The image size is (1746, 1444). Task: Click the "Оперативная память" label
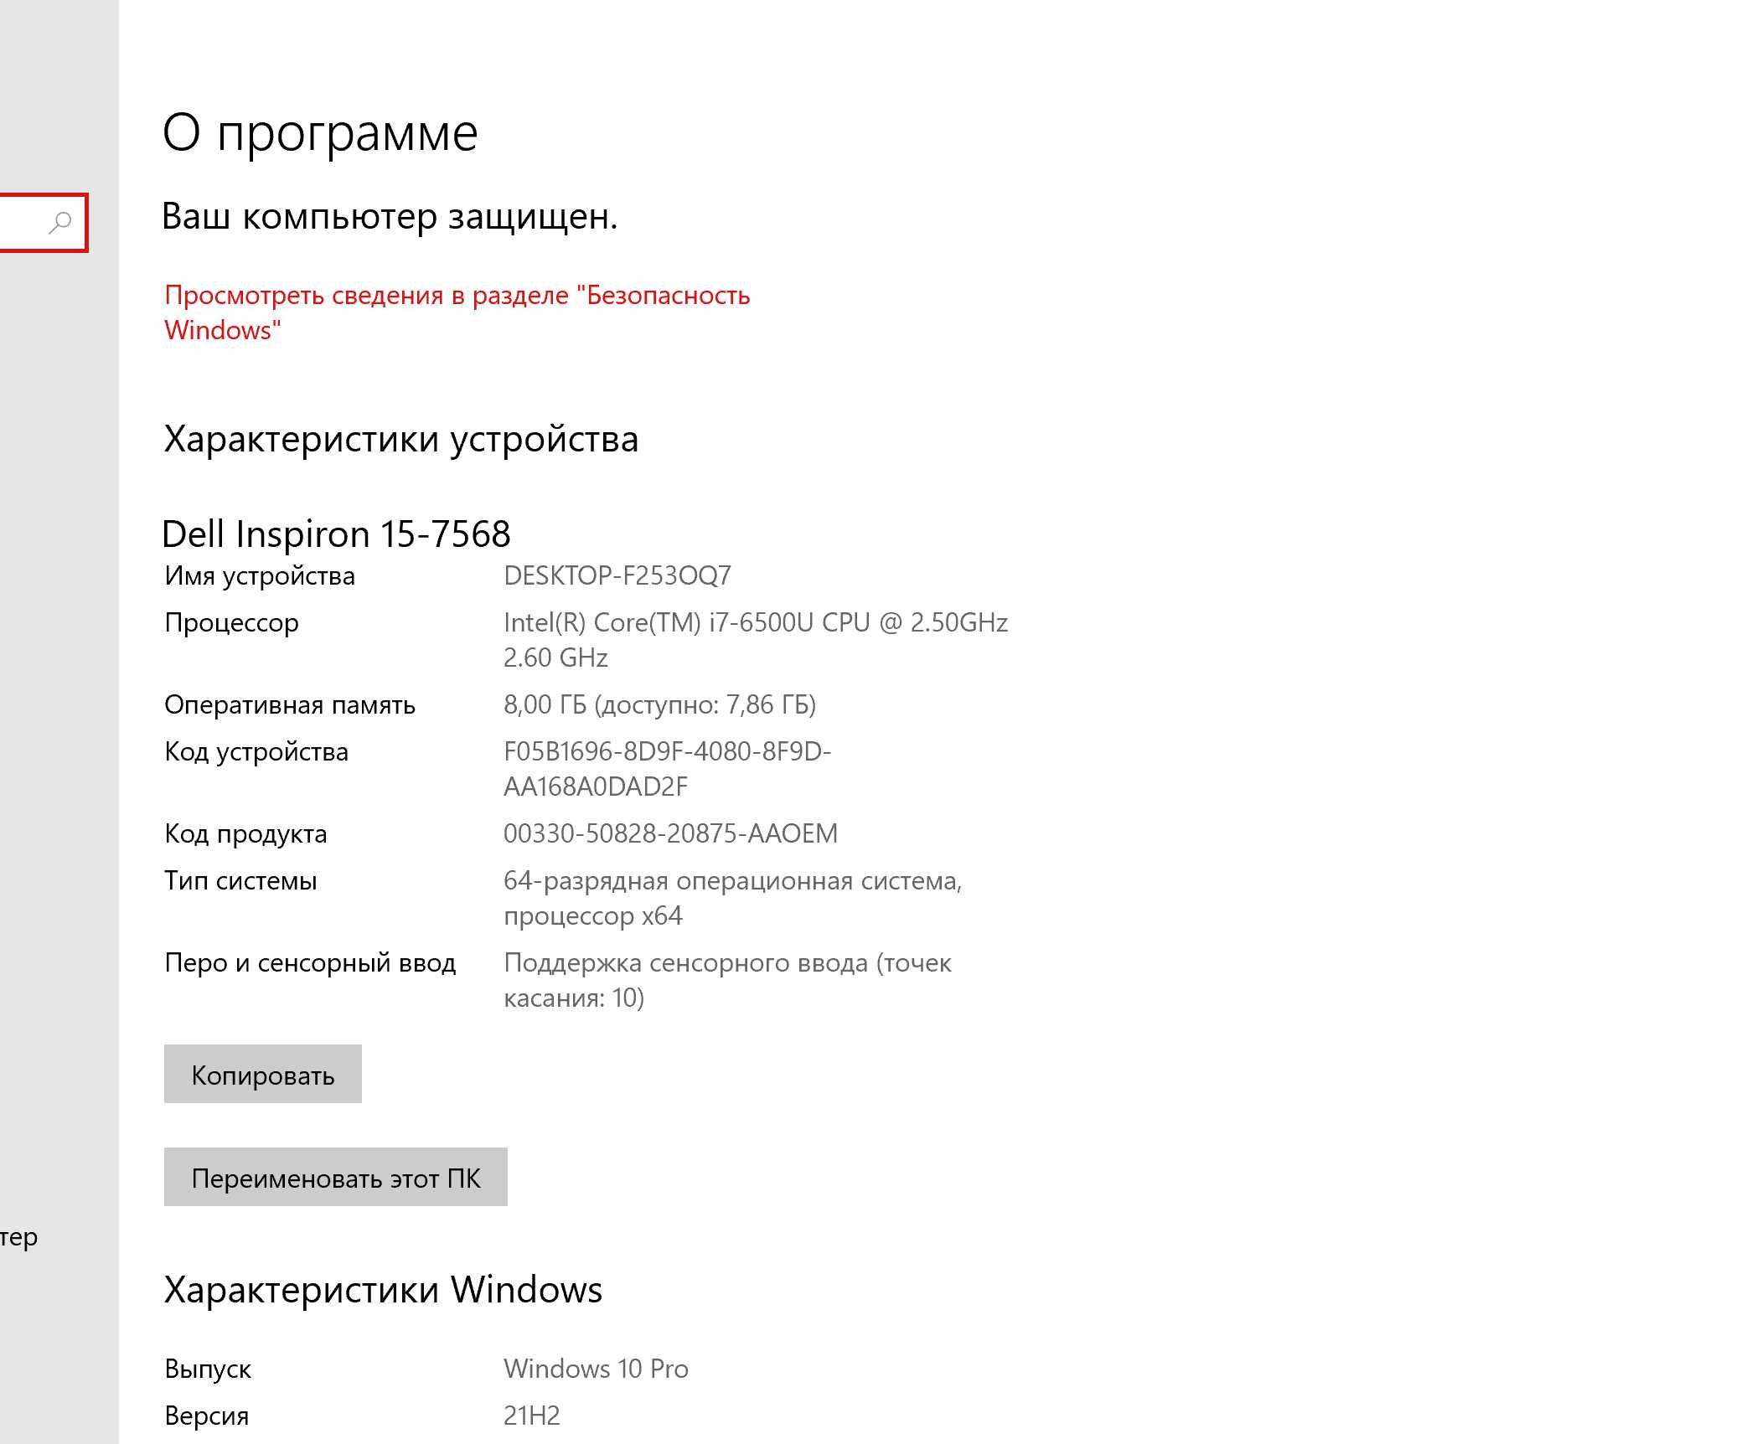290,705
